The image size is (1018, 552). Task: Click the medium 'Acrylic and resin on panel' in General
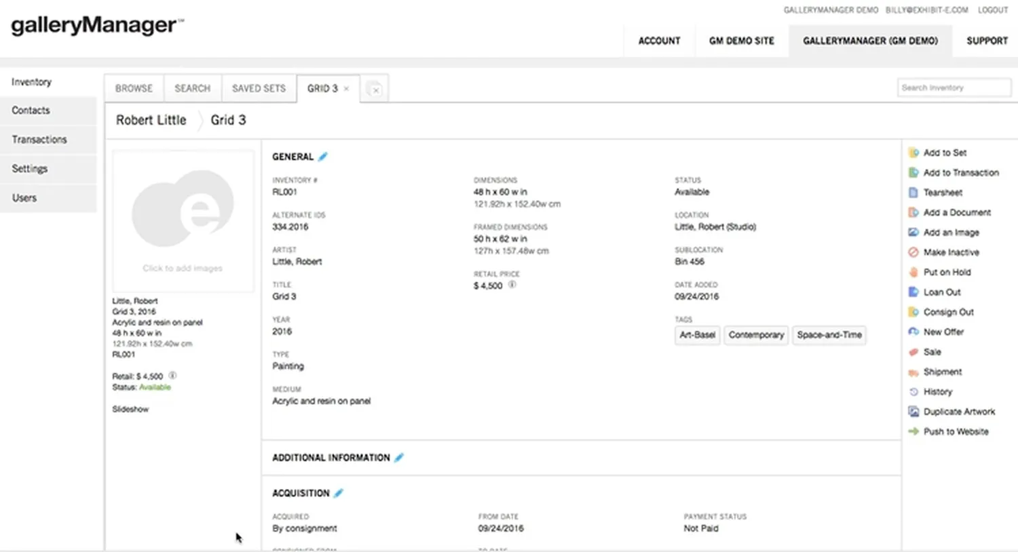pyautogui.click(x=322, y=401)
